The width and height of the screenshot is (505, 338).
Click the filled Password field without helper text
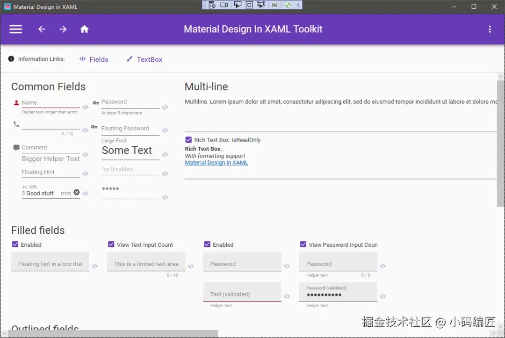coord(242,262)
